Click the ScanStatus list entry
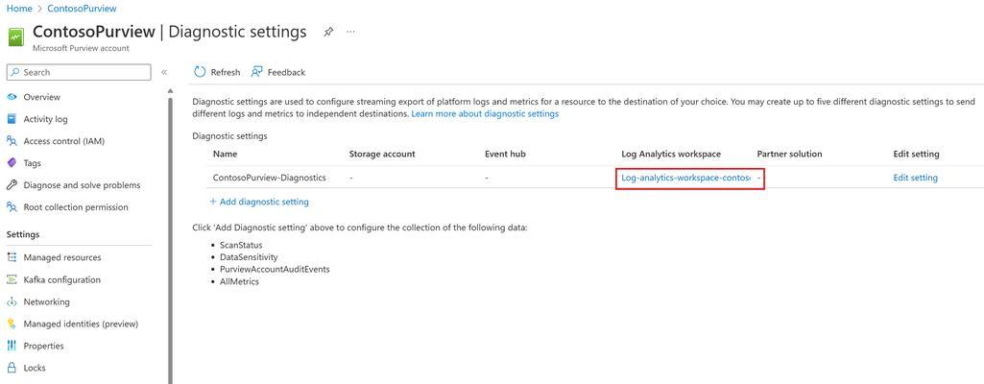The width and height of the screenshot is (984, 384). (241, 246)
